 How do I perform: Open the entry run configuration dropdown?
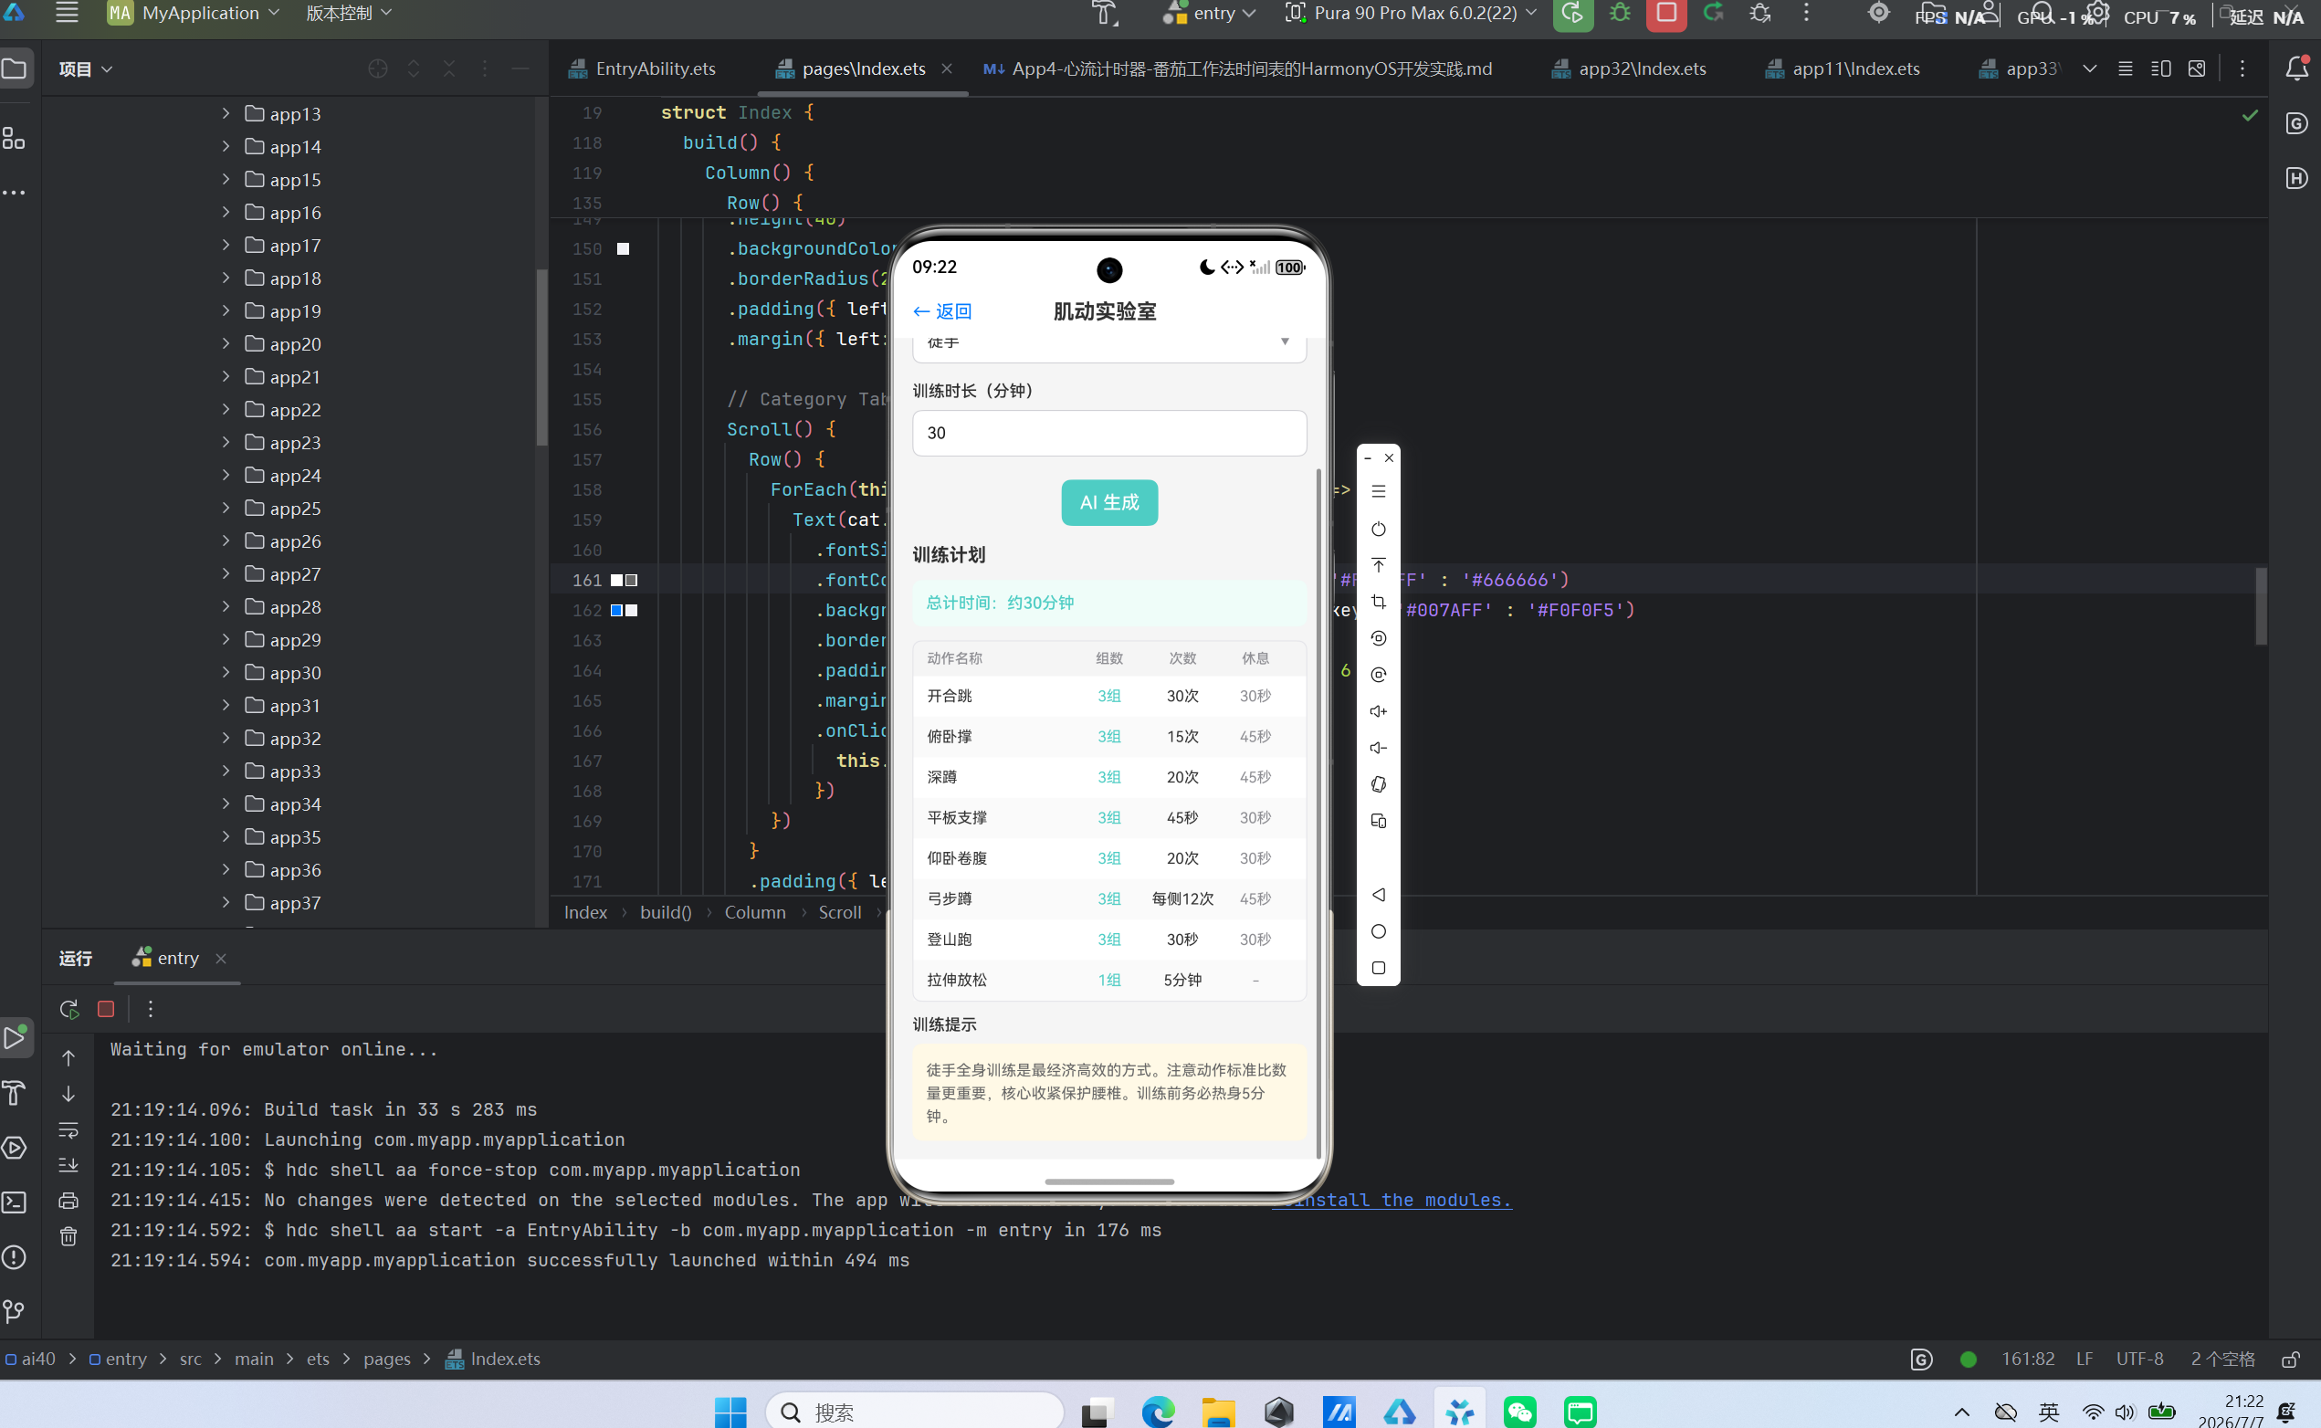1210,13
